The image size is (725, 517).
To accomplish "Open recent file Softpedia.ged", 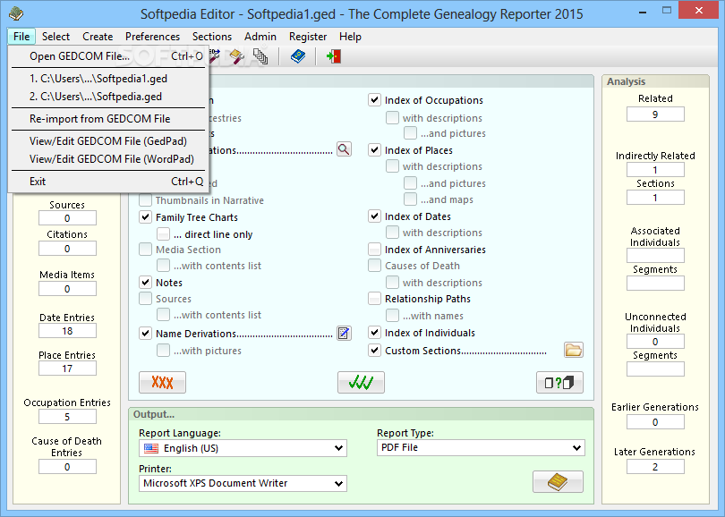I will [x=108, y=97].
